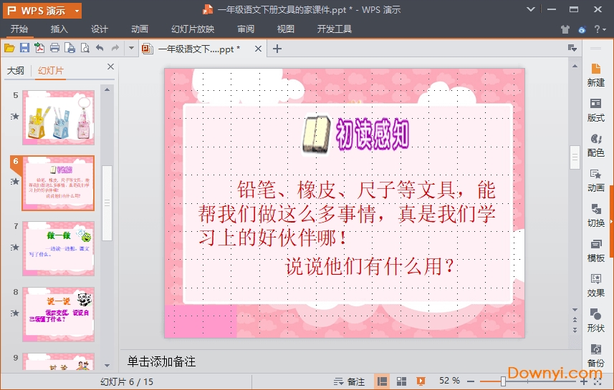This screenshot has height=390, width=614.
Task: Start slideshow from status bar play button
Action: (x=422, y=381)
